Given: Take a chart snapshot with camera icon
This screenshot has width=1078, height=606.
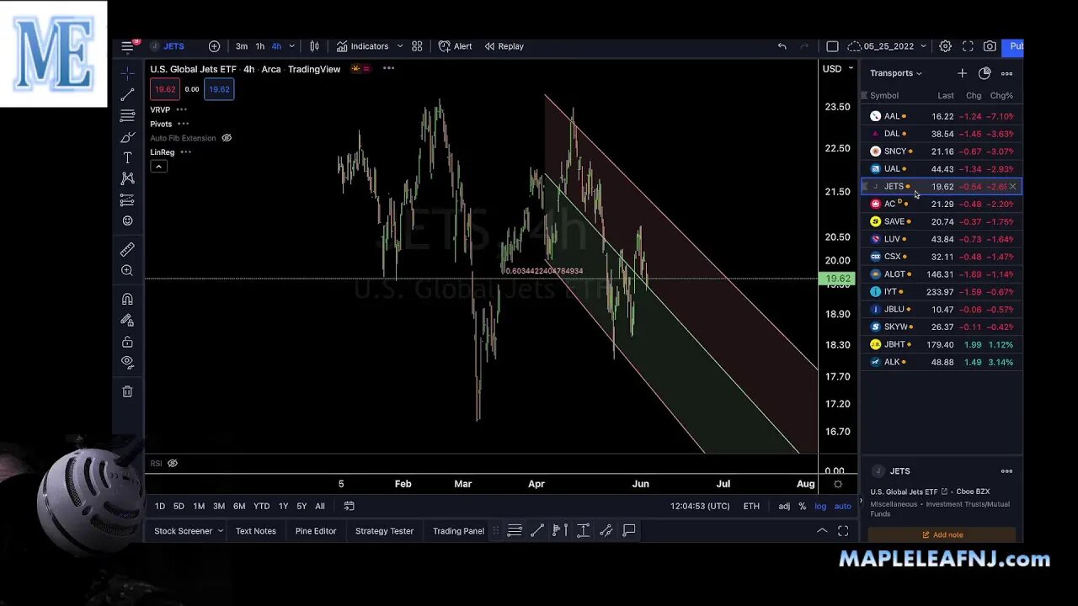Looking at the screenshot, I should tap(990, 46).
